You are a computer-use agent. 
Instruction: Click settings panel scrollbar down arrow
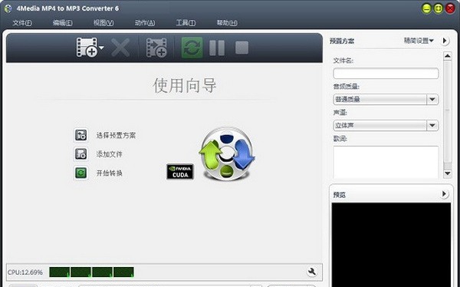click(448, 173)
